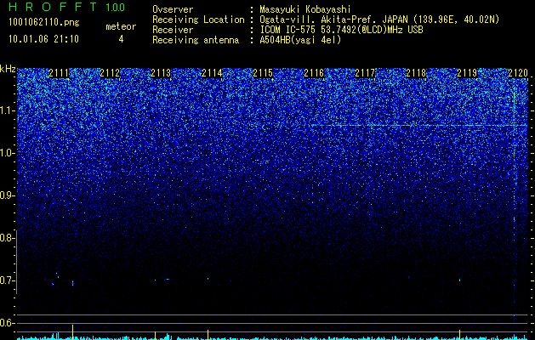The width and height of the screenshot is (535, 340).
Task: Click the date stamp 10.01.06 21:10
Action: tap(43, 39)
